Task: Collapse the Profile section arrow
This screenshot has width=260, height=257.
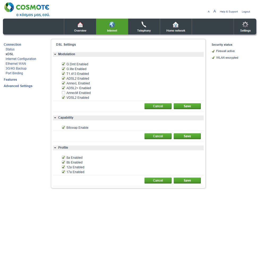Action: [x=55, y=148]
